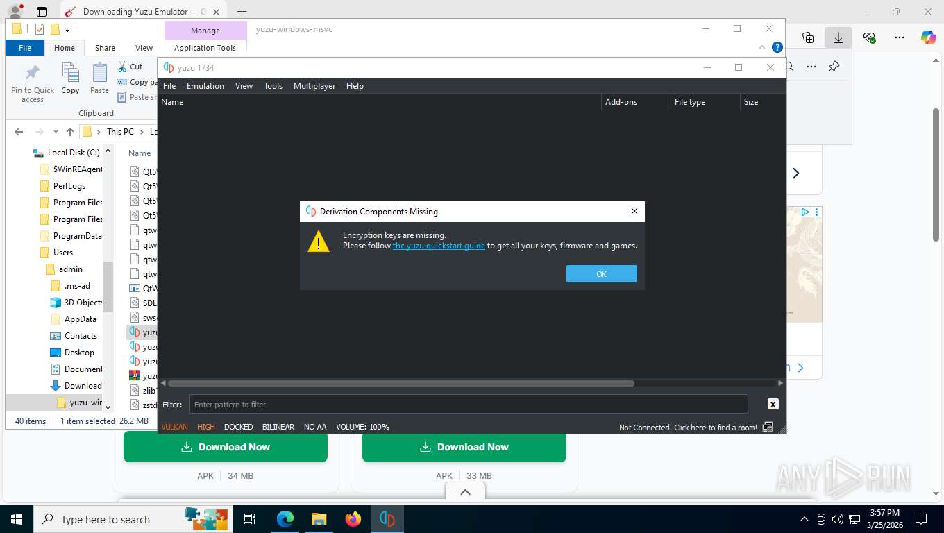Open Edge Collections icon
Viewport: 944px width, 533px height.
(807, 37)
